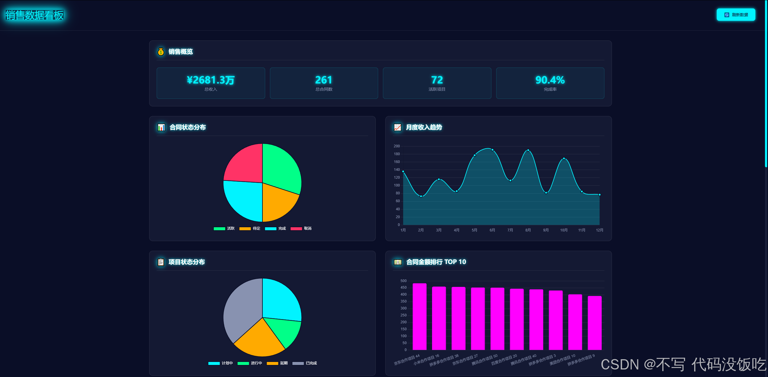Click the clipboard icon beside 项目状态分布

point(161,262)
